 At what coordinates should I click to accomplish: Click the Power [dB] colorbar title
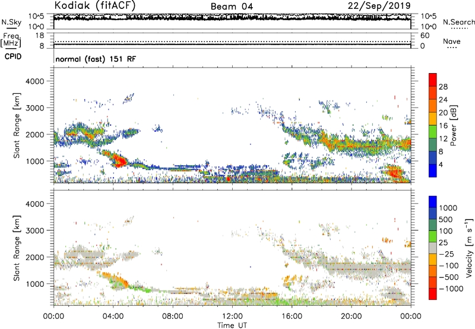point(453,125)
